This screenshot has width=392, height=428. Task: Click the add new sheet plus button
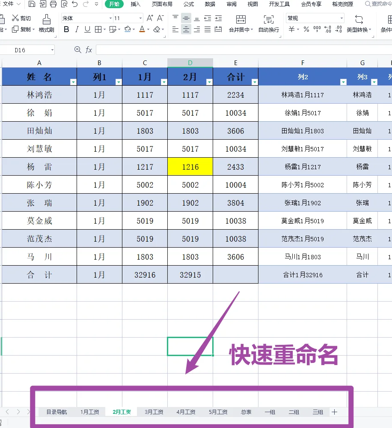click(335, 412)
